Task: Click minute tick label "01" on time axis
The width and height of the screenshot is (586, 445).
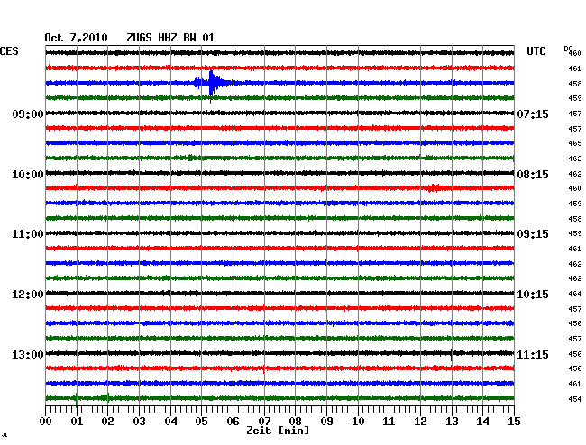Action: [x=77, y=422]
